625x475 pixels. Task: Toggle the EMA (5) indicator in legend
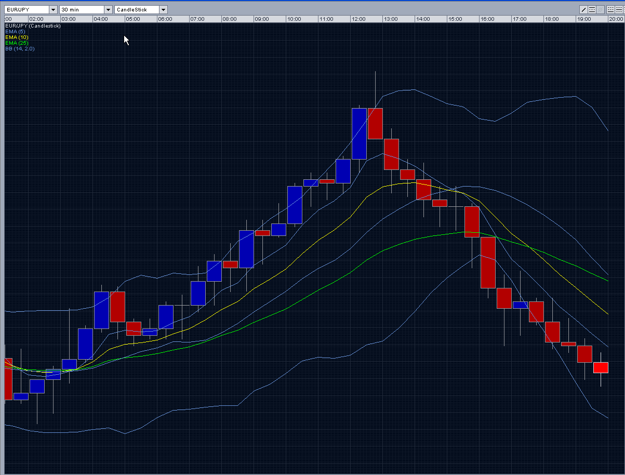[x=16, y=31]
